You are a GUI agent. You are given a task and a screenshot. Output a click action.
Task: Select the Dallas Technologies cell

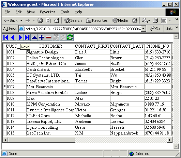point(50,58)
